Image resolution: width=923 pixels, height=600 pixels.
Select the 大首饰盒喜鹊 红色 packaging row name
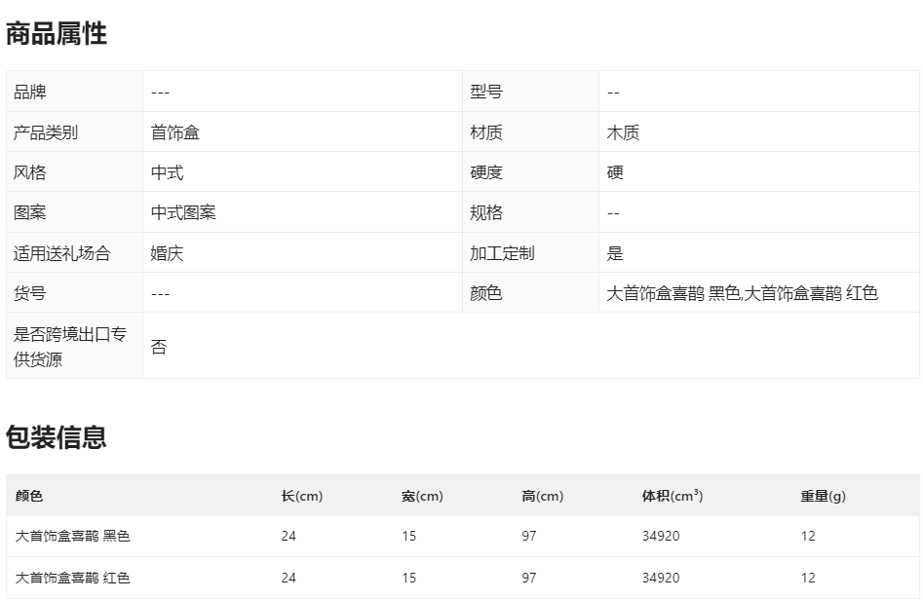click(x=73, y=578)
